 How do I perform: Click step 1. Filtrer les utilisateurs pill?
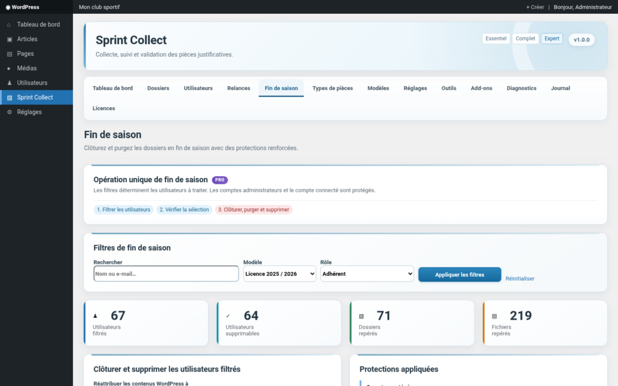point(123,209)
